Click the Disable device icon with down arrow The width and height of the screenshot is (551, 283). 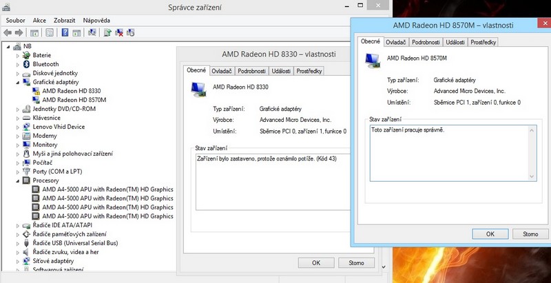[130, 32]
